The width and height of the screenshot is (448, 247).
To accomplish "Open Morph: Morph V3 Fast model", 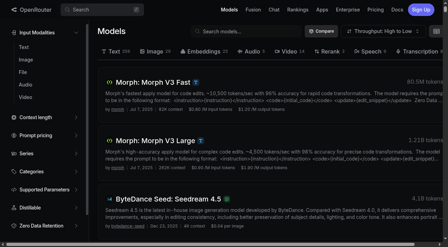I will (153, 82).
